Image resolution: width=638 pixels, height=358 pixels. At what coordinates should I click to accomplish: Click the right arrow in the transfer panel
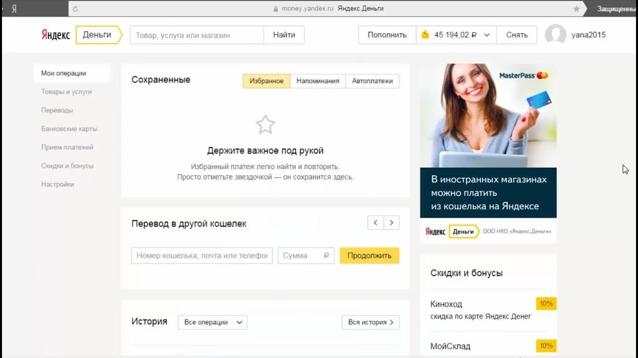pyautogui.click(x=392, y=223)
